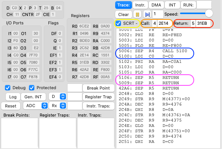Image resolution: width=222 pixels, height=149 pixels.
Task: Click Gen. INT button
Action: (33, 97)
